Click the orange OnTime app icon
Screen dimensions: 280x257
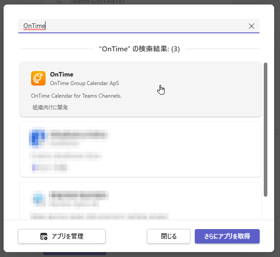click(38, 78)
